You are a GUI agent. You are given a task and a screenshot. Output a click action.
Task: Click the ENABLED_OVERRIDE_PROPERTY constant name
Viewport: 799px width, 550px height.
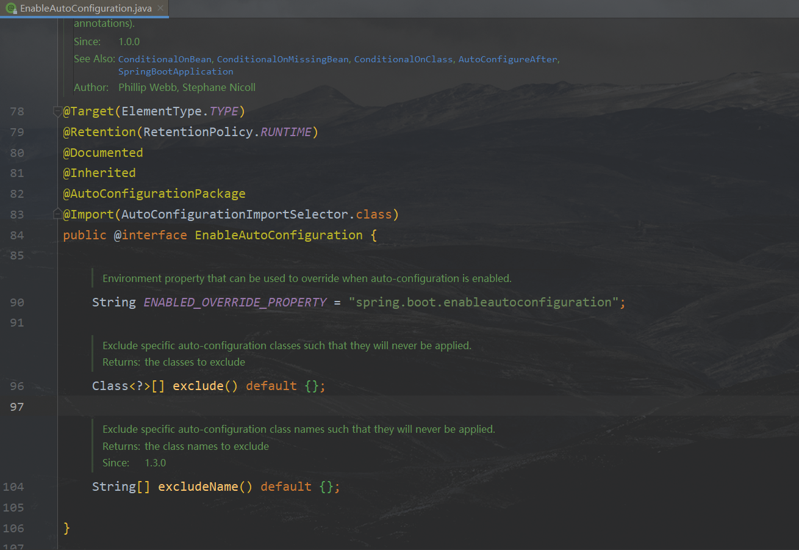[x=235, y=302]
